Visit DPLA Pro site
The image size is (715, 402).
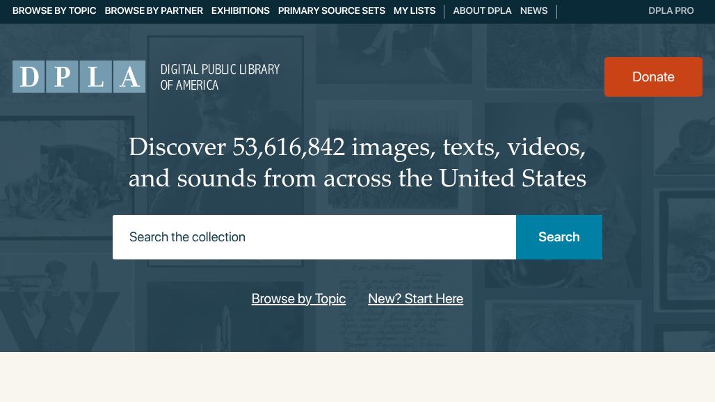[670, 10]
